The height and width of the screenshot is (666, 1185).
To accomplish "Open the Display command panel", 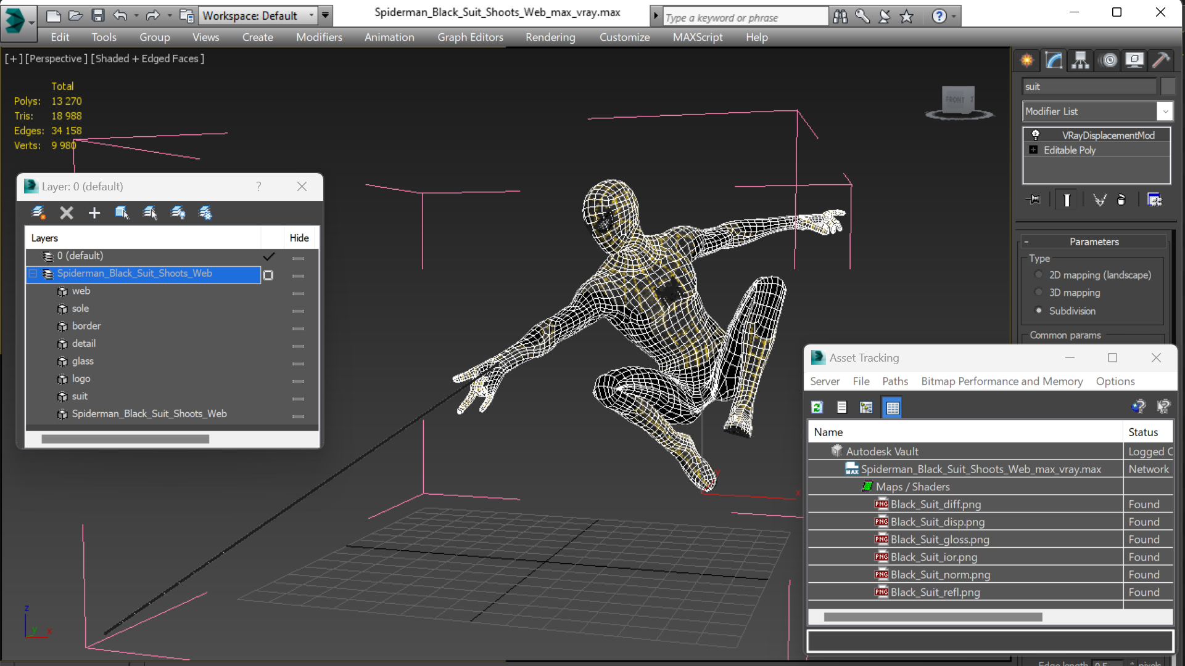I will point(1134,60).
